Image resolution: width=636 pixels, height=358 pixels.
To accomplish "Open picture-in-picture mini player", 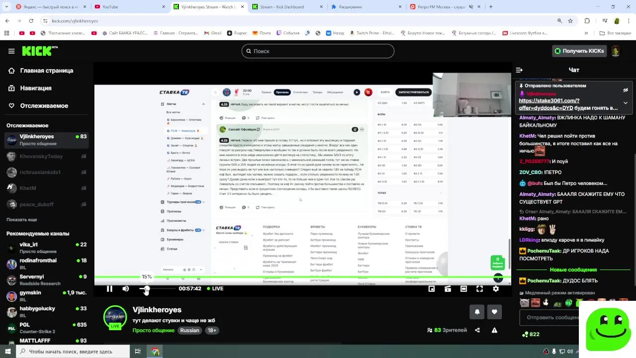I will click(x=432, y=289).
